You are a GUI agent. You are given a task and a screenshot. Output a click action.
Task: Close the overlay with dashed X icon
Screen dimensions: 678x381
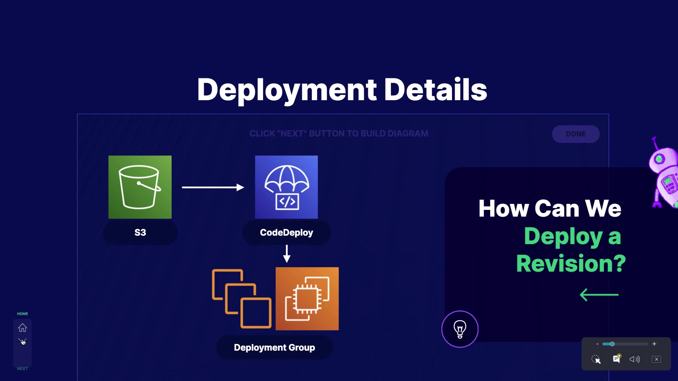click(x=656, y=359)
